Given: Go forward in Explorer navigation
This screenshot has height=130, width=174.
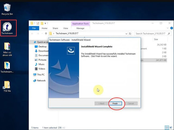Looking at the screenshot, I should pyautogui.click(x=38, y=33).
